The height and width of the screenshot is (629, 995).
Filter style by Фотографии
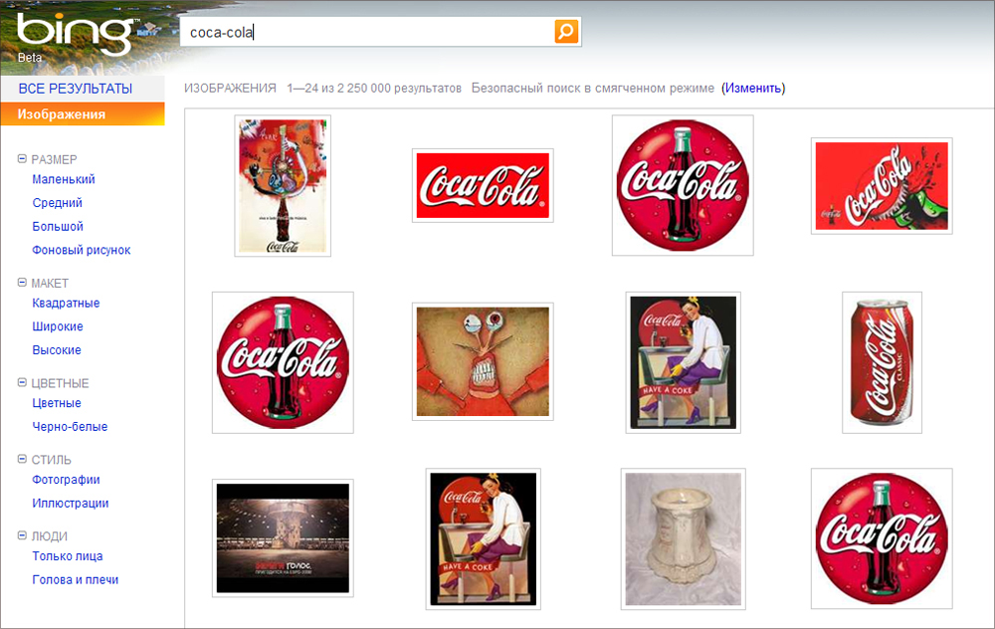(x=66, y=480)
